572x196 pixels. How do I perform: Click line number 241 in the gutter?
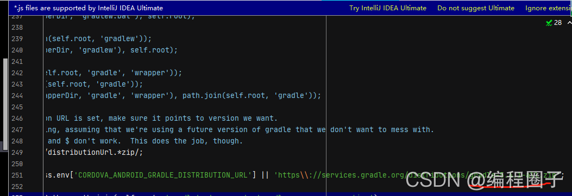point(17,62)
